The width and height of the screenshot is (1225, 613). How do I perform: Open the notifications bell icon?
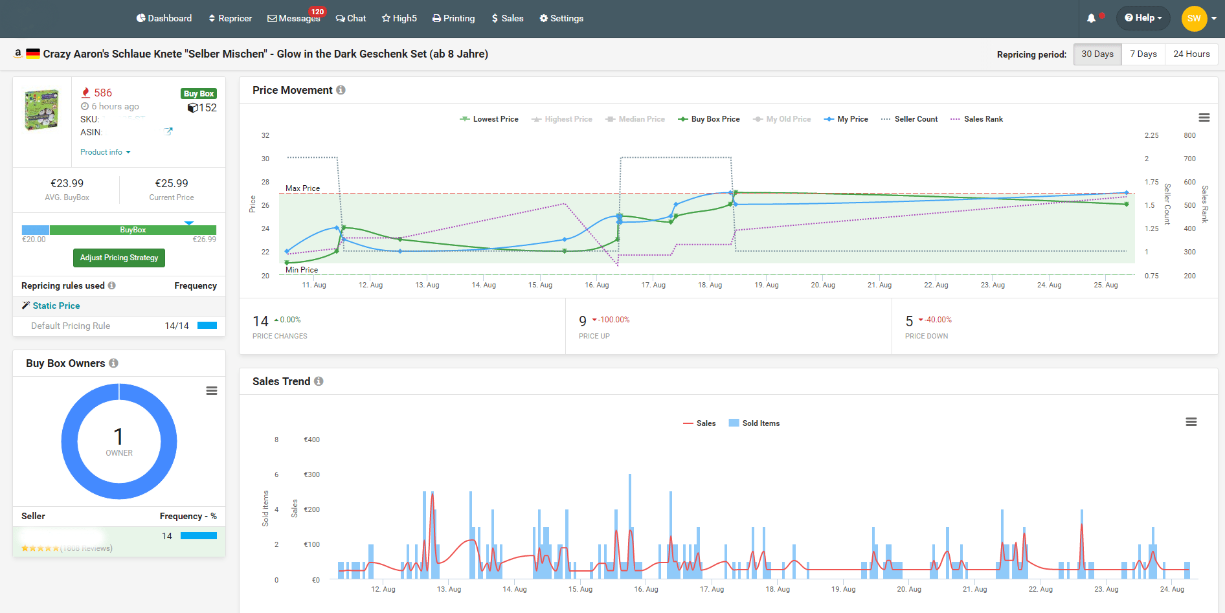pyautogui.click(x=1091, y=18)
